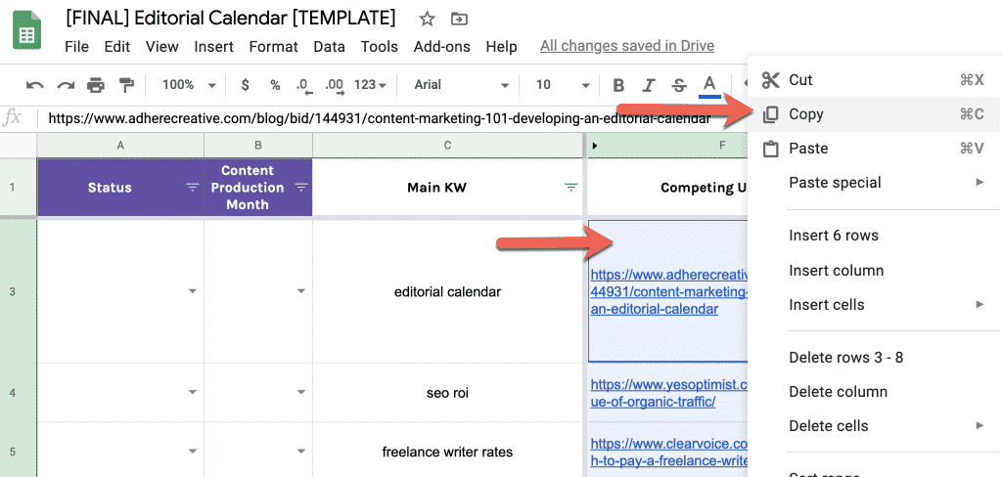Viewport: 1002px width, 477px height.
Task: Open the zoom 100% dropdown
Action: click(x=189, y=85)
